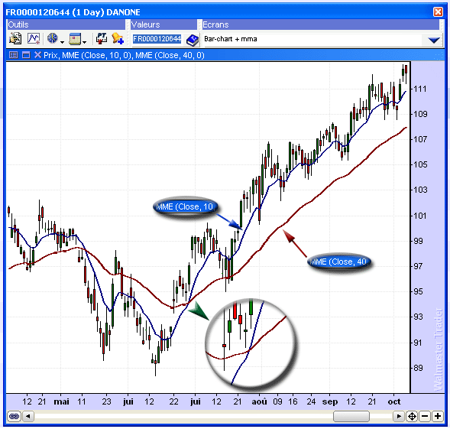
Task: Click the Prix, MME panel title text
Action: [124, 55]
